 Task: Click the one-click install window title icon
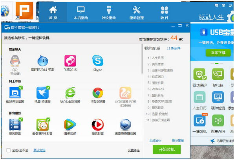pyautogui.click(x=7, y=28)
